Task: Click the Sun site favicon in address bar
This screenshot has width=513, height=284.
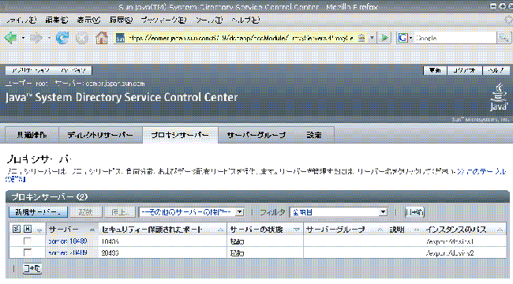Action: pos(121,39)
